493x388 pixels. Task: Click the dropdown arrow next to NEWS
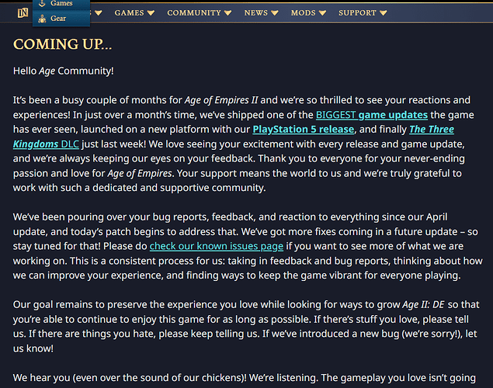click(x=275, y=13)
